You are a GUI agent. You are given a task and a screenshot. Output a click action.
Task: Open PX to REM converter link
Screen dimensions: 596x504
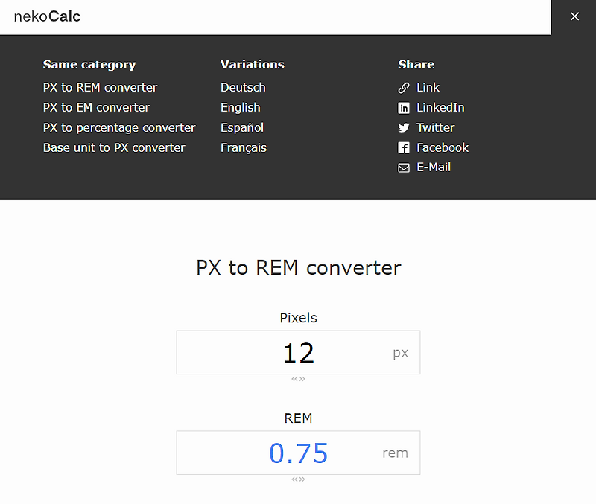pyautogui.click(x=100, y=87)
